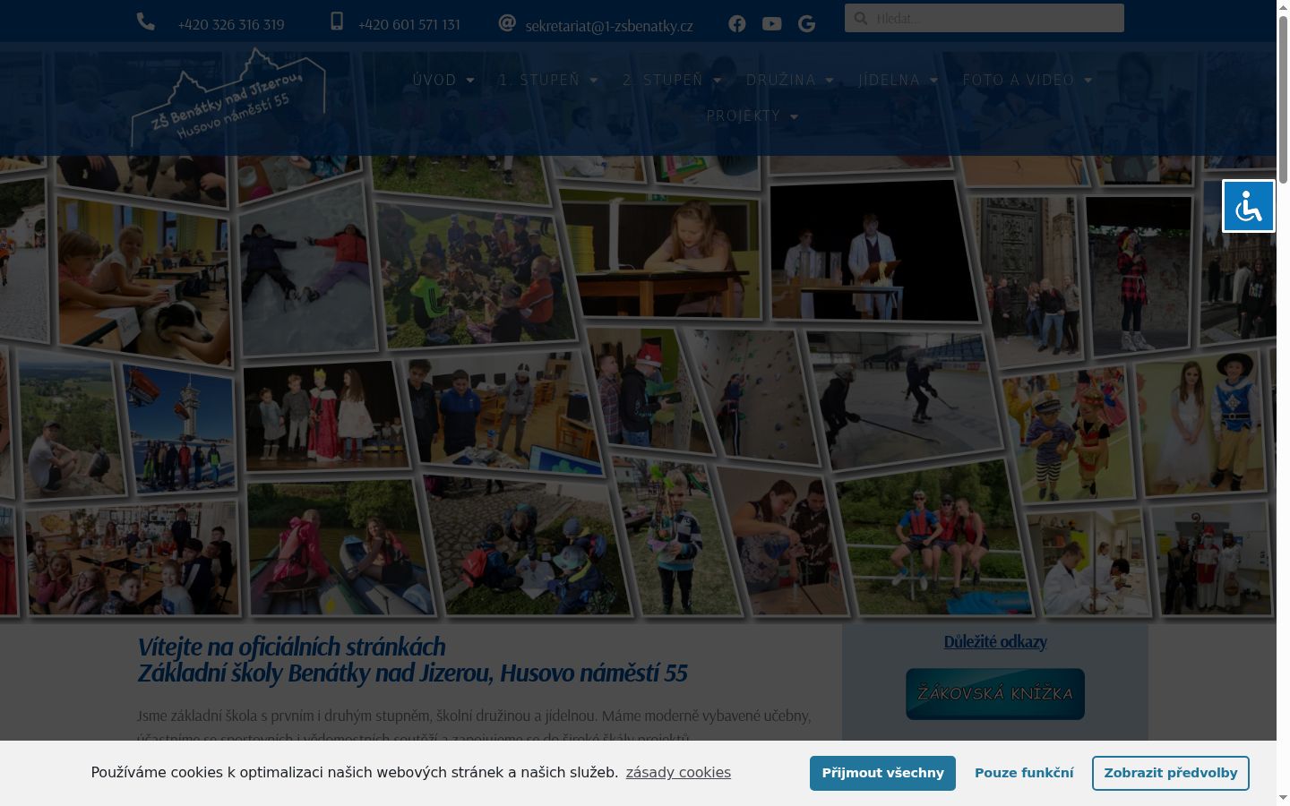Accept all cookies with Přijmout všechny

pyautogui.click(x=882, y=773)
